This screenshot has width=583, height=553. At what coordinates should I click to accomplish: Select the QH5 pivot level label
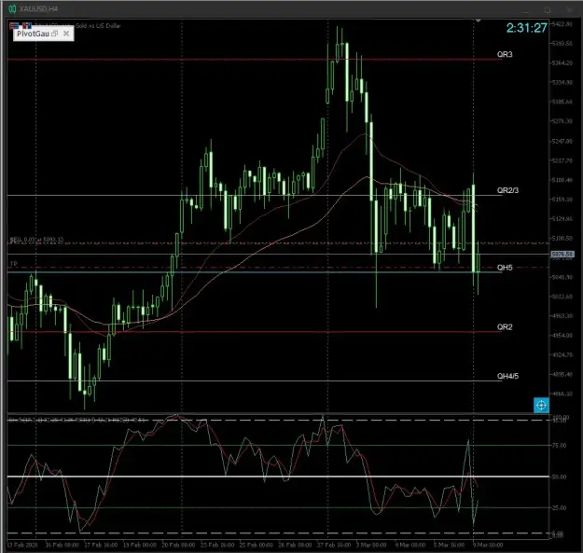505,268
